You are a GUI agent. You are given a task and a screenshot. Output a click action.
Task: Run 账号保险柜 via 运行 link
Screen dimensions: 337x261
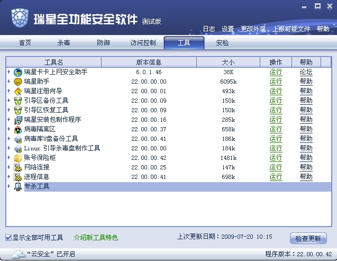tap(276, 158)
